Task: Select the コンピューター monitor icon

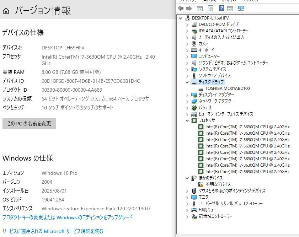Action: click(194, 56)
